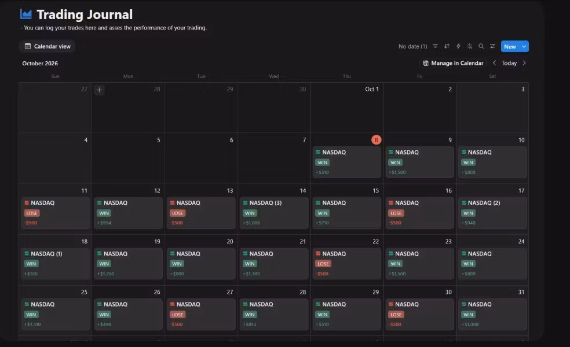Viewport: 570px width, 347px height.
Task: Open the sort arrows icon
Action: [x=447, y=46]
